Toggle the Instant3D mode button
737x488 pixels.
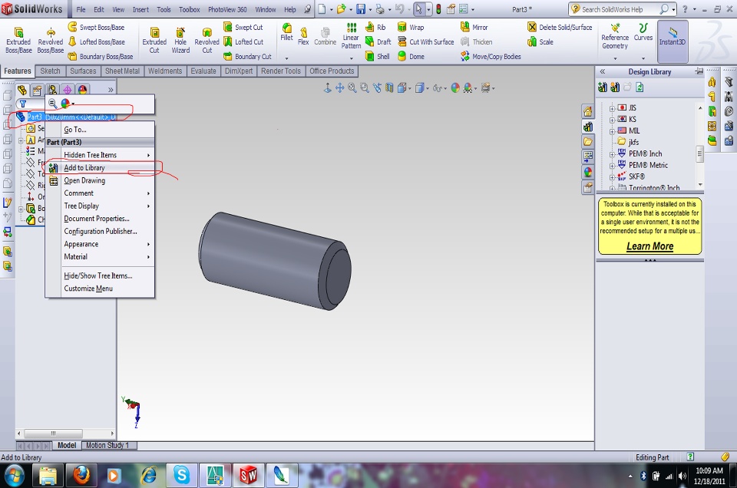(x=673, y=37)
